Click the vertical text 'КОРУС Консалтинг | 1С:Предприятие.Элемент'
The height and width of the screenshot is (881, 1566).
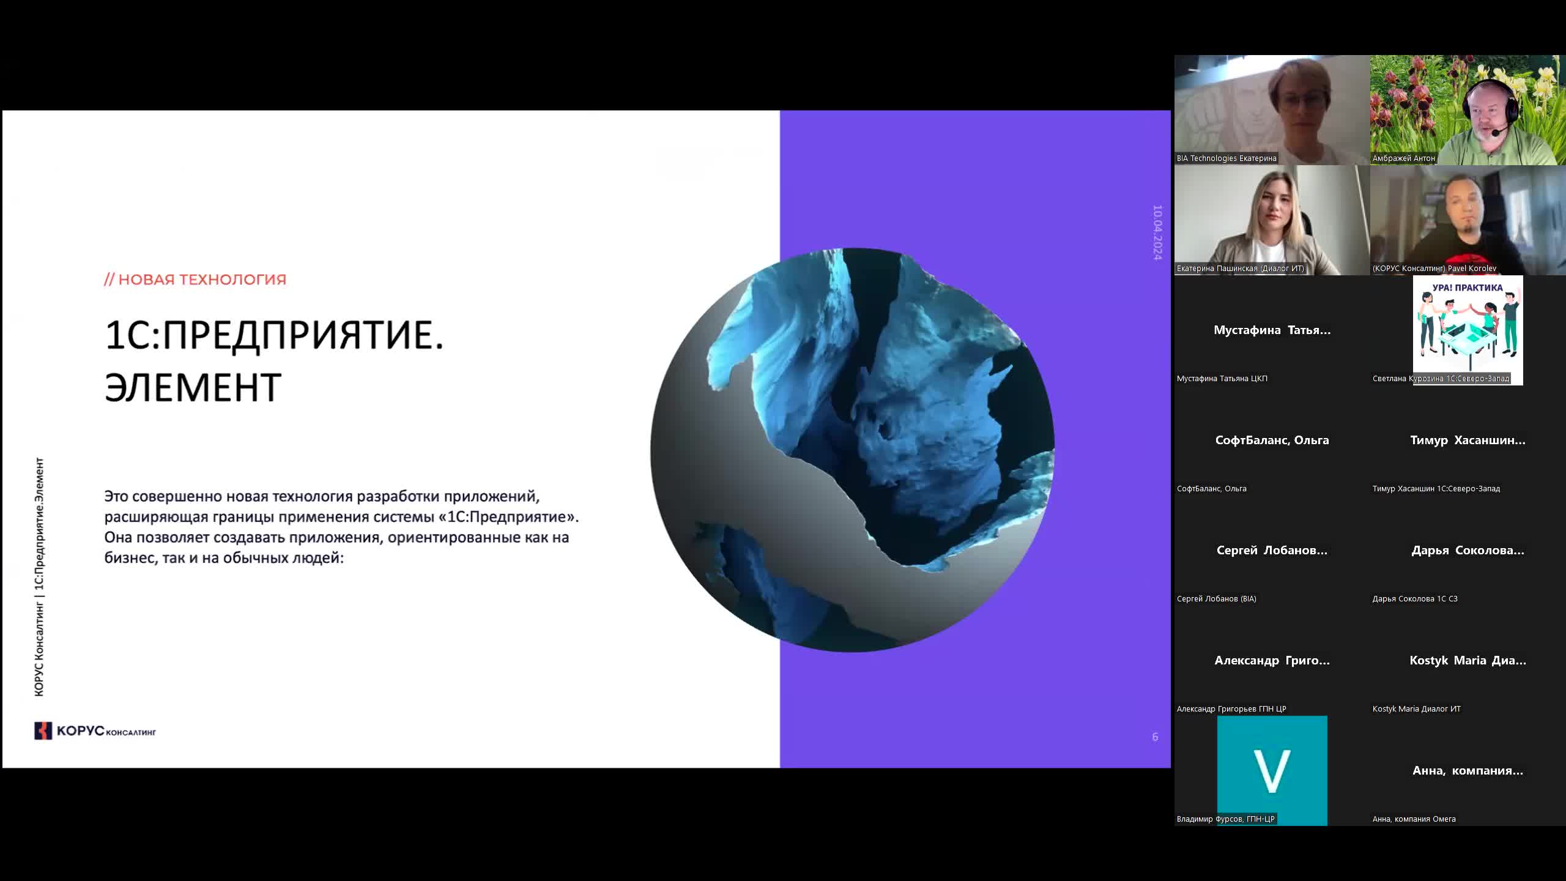tap(39, 577)
